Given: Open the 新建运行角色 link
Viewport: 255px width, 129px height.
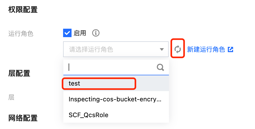Looking at the screenshot, I should point(206,49).
